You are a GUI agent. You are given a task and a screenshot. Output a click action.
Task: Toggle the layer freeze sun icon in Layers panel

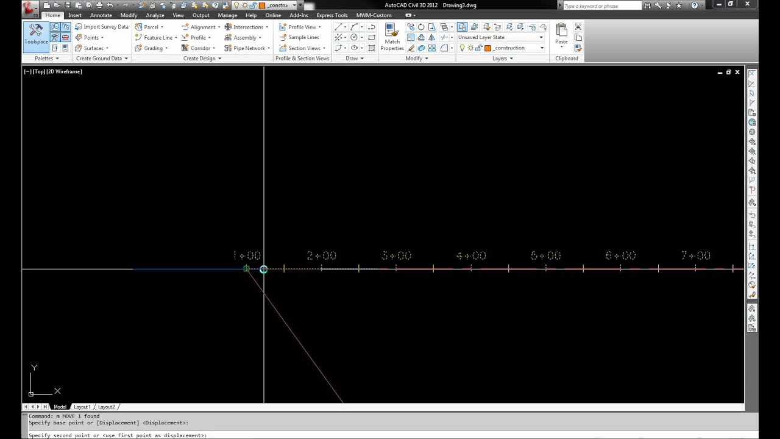[x=470, y=48]
